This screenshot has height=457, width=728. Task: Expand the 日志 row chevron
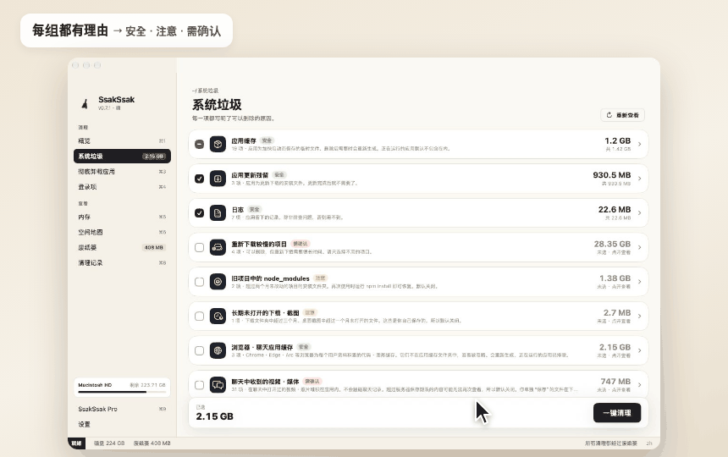tap(640, 213)
